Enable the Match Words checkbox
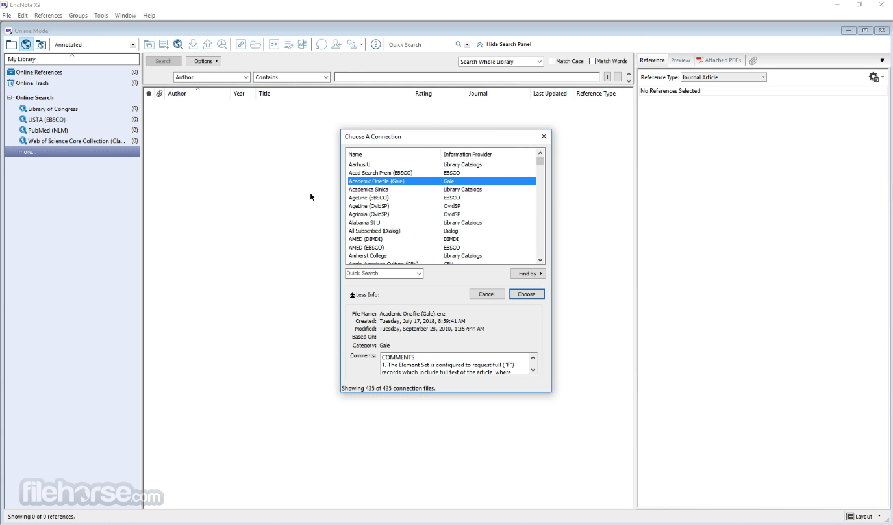893x525 pixels. click(x=592, y=62)
